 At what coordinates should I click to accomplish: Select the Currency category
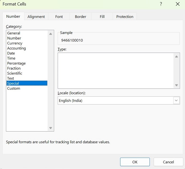[x=15, y=43]
